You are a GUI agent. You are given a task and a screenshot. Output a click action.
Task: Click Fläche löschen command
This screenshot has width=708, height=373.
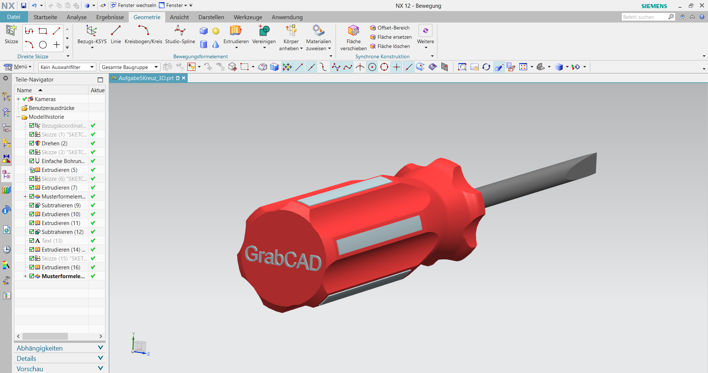pyautogui.click(x=390, y=46)
